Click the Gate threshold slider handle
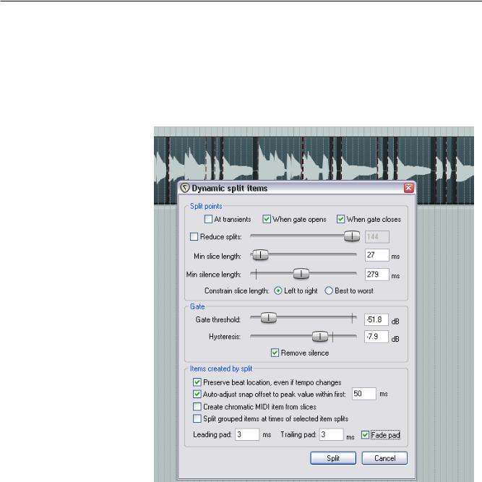The height and width of the screenshot is (482, 482). 269,318
